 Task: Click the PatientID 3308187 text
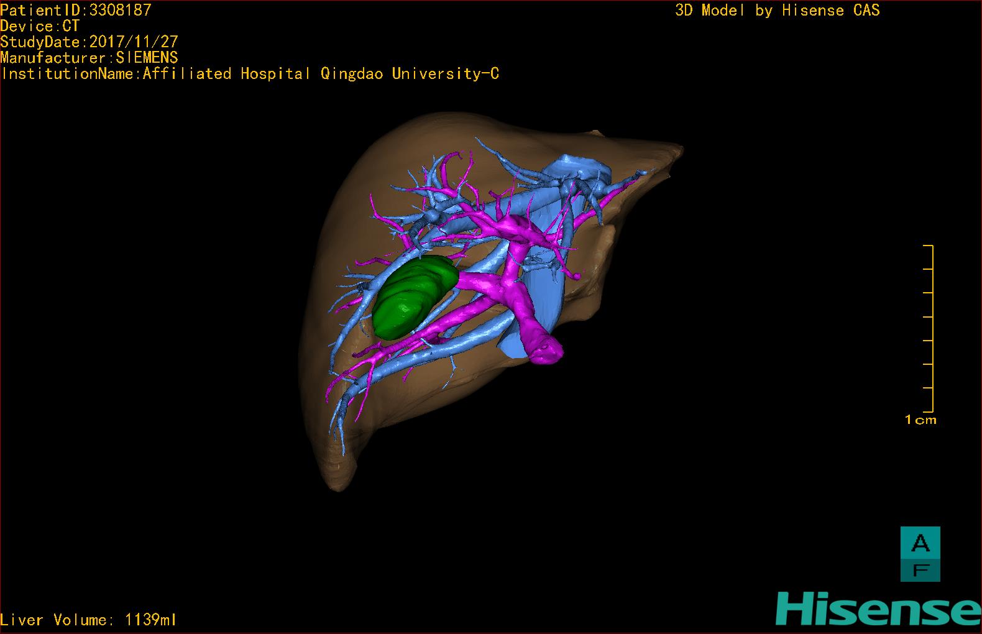coord(76,10)
